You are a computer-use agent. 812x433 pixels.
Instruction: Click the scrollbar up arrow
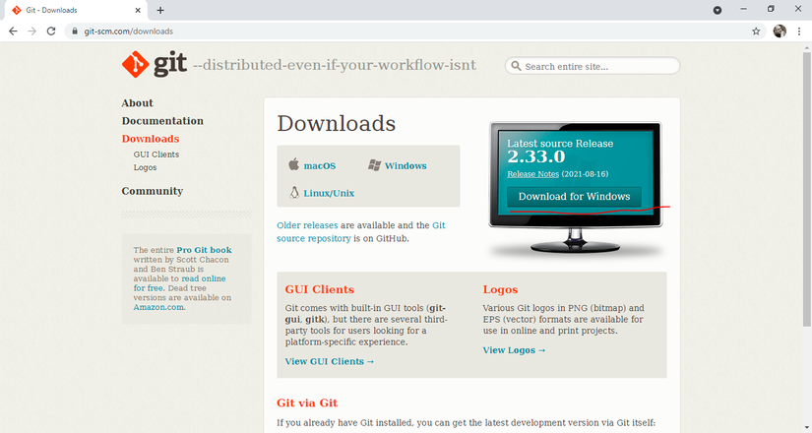806,47
